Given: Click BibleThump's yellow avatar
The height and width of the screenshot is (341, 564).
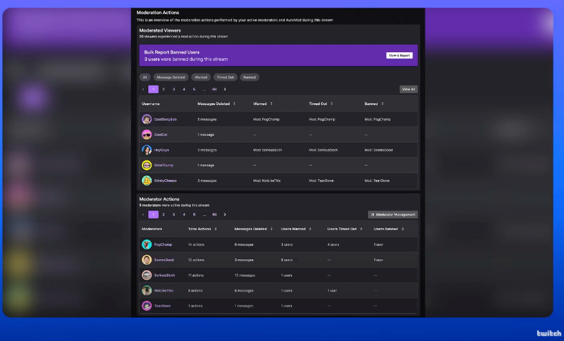Looking at the screenshot, I should [146, 165].
